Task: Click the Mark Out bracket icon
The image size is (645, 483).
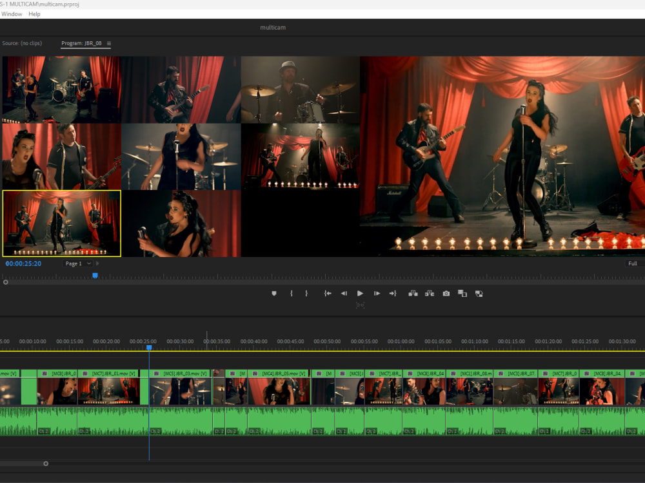Action: click(306, 294)
